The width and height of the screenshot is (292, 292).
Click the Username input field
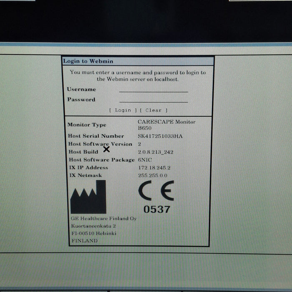coord(153,89)
